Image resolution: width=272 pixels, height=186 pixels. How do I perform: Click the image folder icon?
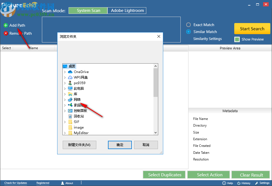70,127
